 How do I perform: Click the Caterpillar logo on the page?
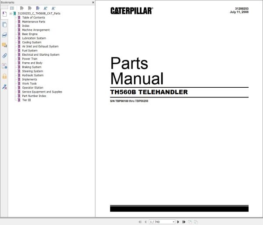tap(131, 11)
